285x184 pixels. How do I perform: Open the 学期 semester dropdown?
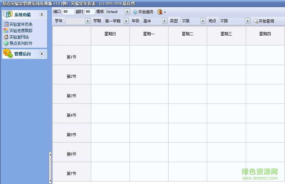(126, 21)
